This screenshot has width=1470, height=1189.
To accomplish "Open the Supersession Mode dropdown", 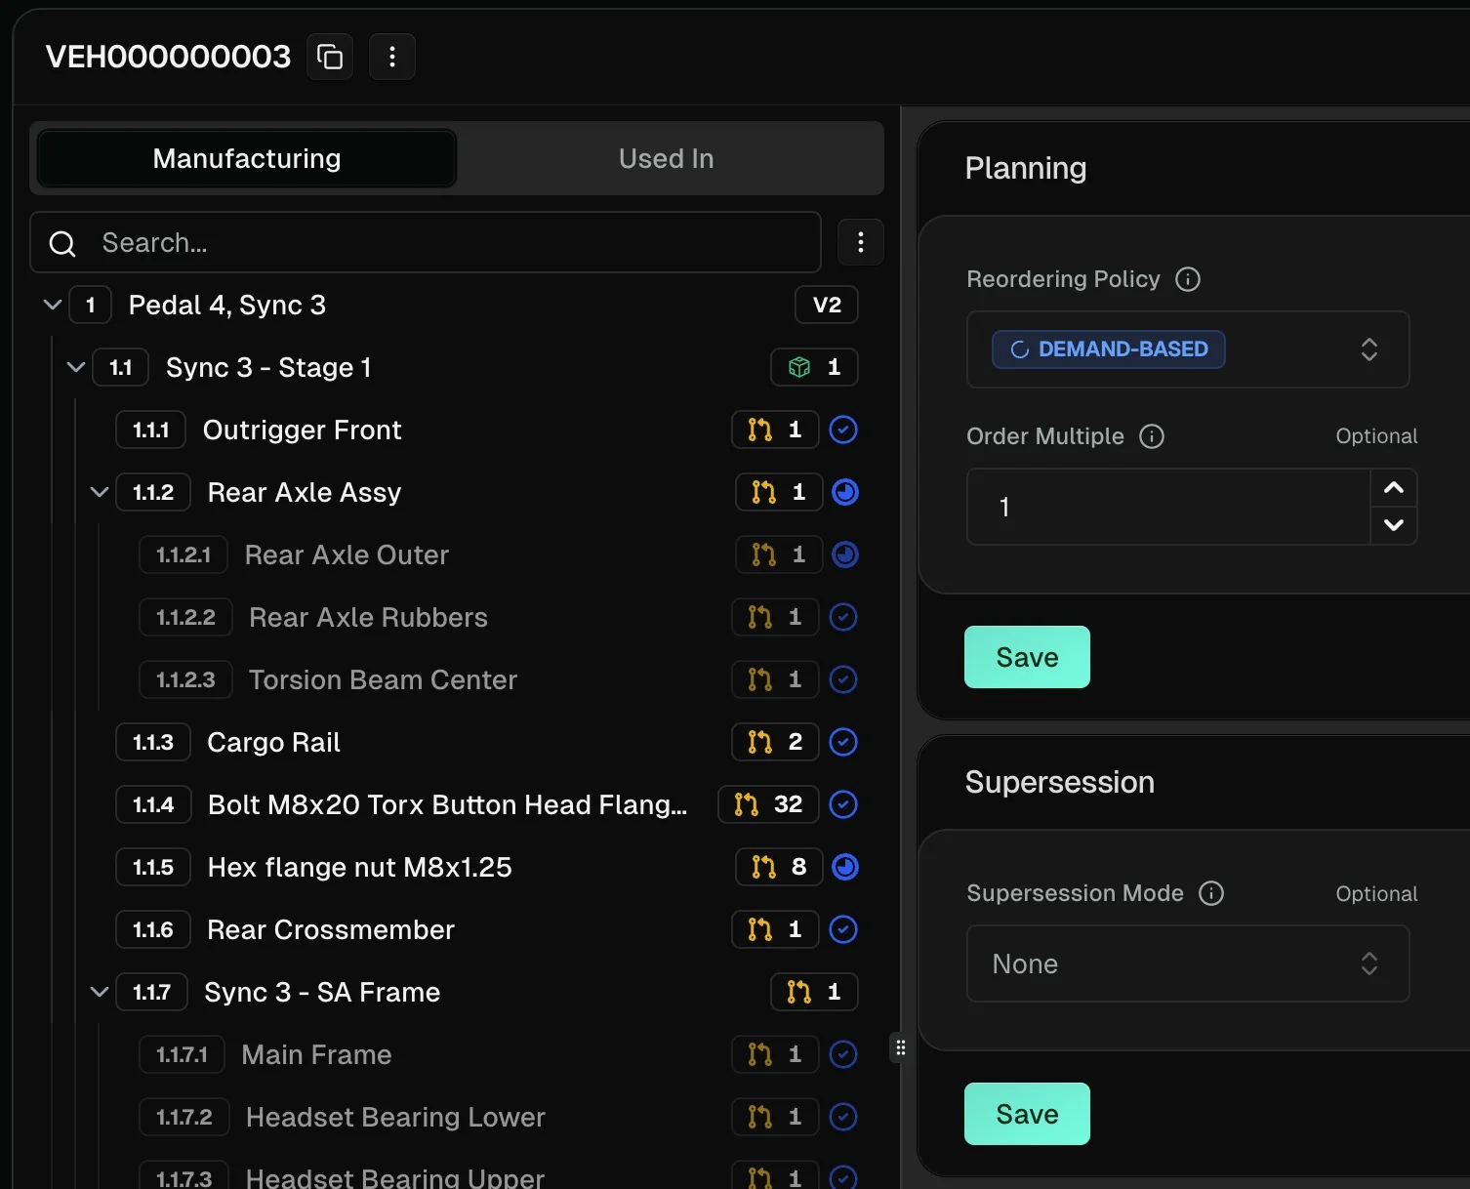I will tap(1188, 963).
